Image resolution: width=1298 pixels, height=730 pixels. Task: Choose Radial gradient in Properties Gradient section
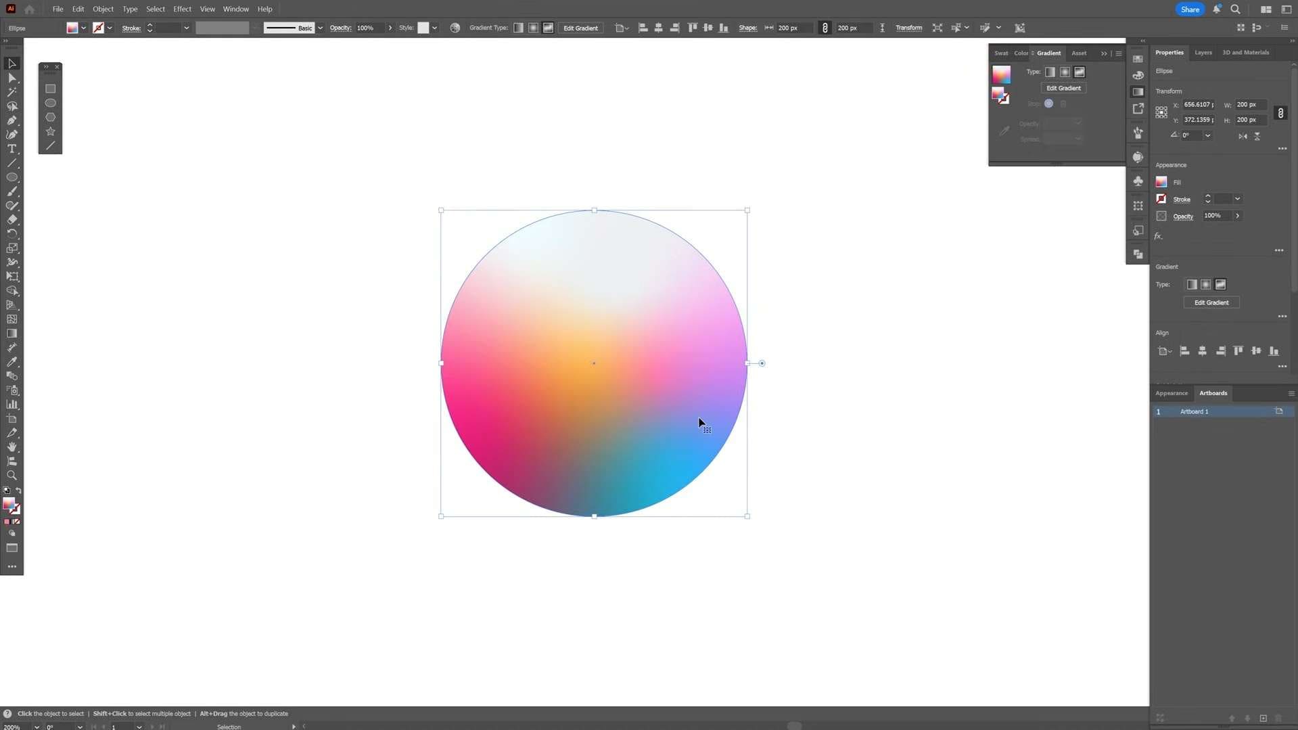pyautogui.click(x=1206, y=285)
